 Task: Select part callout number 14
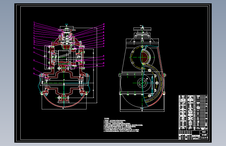click(x=34, y=60)
